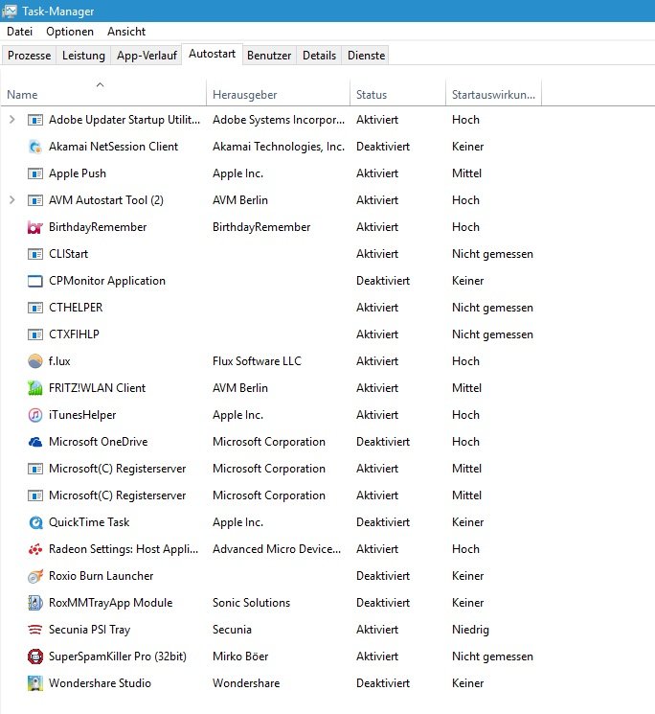655x714 pixels.
Task: Select the Autostart tab
Action: (x=212, y=55)
